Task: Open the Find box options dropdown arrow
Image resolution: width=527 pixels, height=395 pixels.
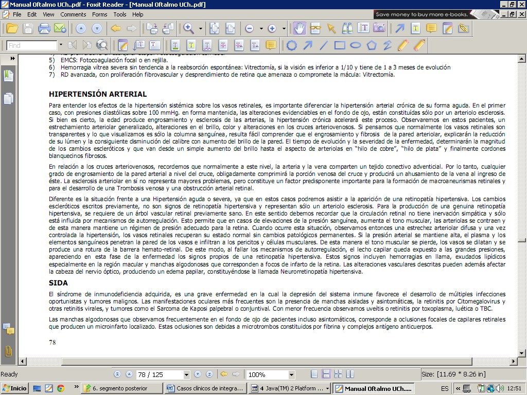Action: click(x=61, y=45)
